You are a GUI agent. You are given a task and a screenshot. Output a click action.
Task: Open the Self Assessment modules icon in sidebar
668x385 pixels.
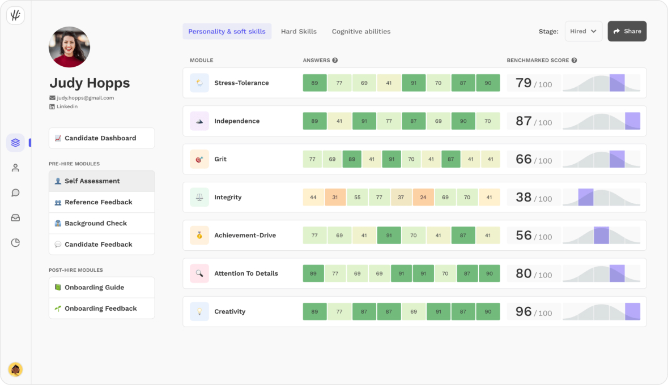pyautogui.click(x=15, y=143)
